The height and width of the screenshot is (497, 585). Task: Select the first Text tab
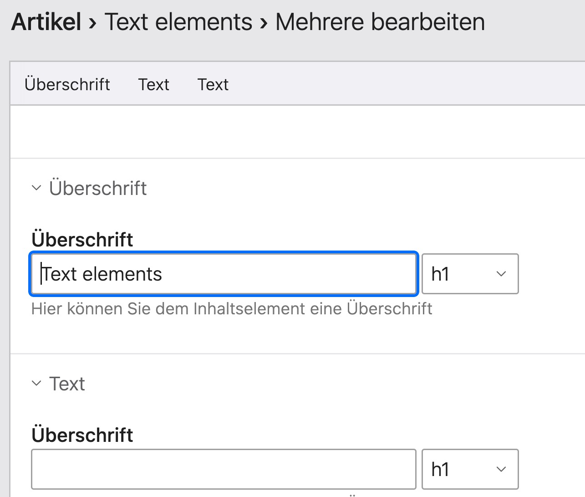click(154, 84)
